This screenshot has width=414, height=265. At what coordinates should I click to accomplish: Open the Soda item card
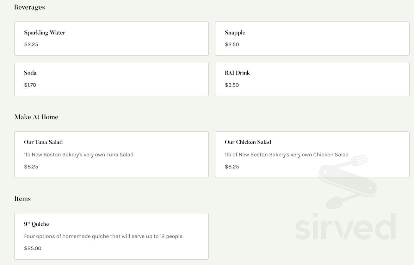(x=111, y=79)
